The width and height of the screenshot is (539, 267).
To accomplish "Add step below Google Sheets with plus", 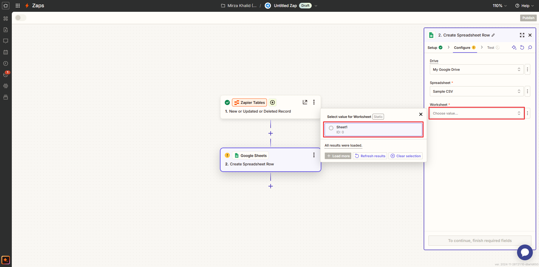I will [x=271, y=186].
